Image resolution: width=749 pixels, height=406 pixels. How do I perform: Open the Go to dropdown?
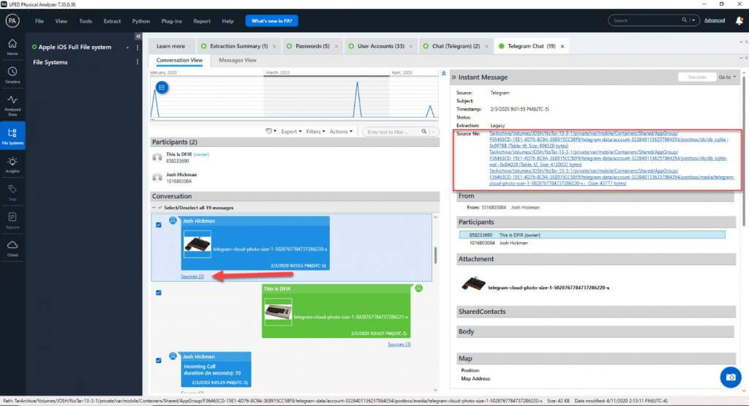coord(726,77)
